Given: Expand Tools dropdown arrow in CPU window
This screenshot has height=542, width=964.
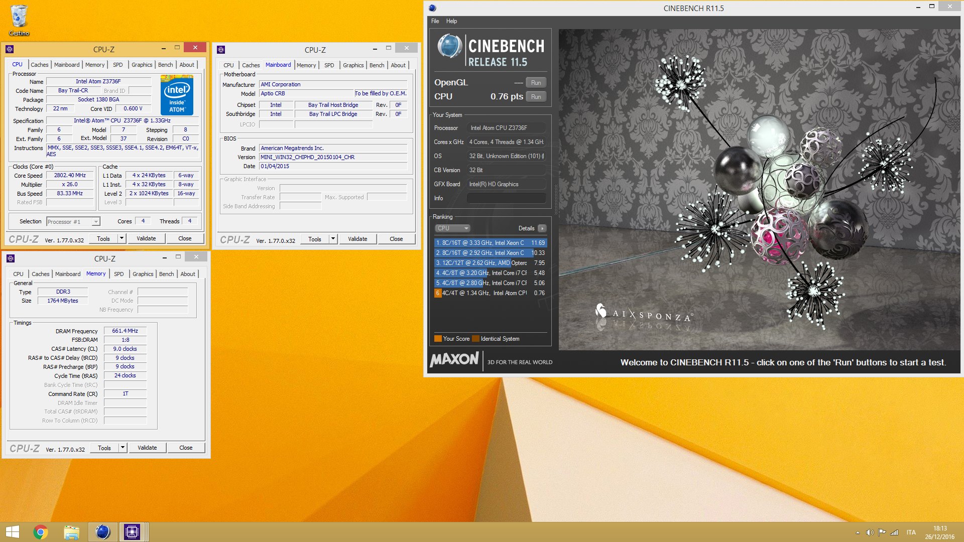Looking at the screenshot, I should 122,238.
